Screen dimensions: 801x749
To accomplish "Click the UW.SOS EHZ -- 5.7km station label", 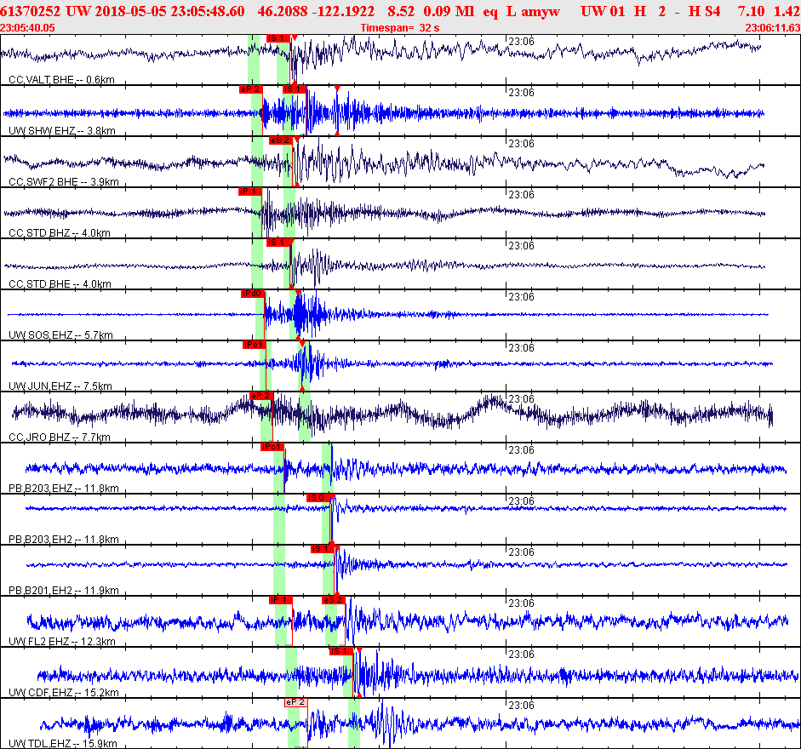I will pyautogui.click(x=60, y=335).
